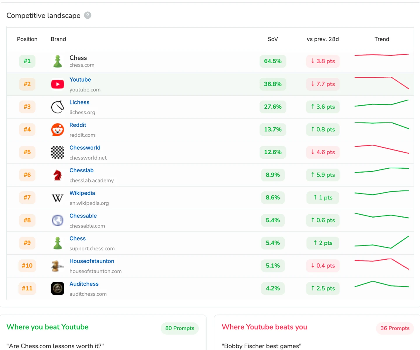Image resolution: width=420 pixels, height=350 pixels.
Task: Select the Where you beat Youtube heading
Action: (48, 327)
